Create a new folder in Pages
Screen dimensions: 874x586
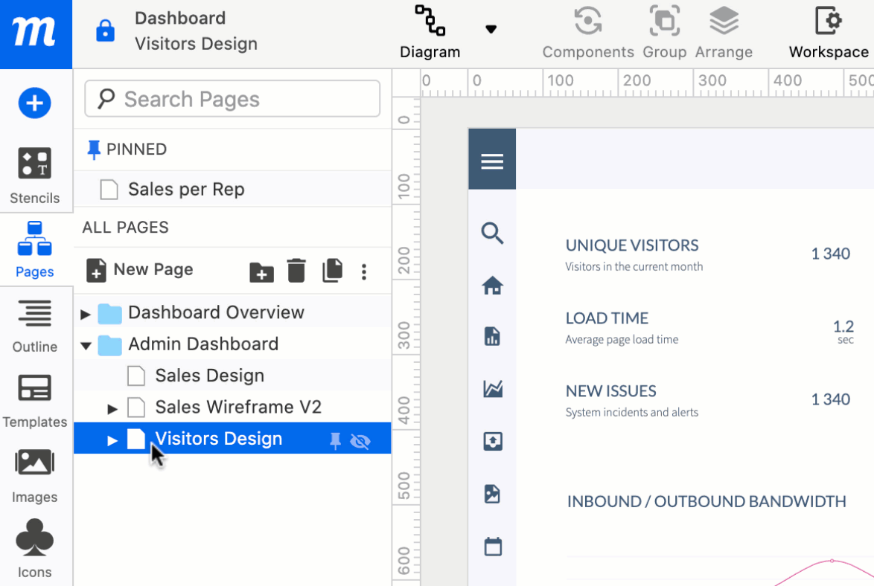pyautogui.click(x=261, y=271)
